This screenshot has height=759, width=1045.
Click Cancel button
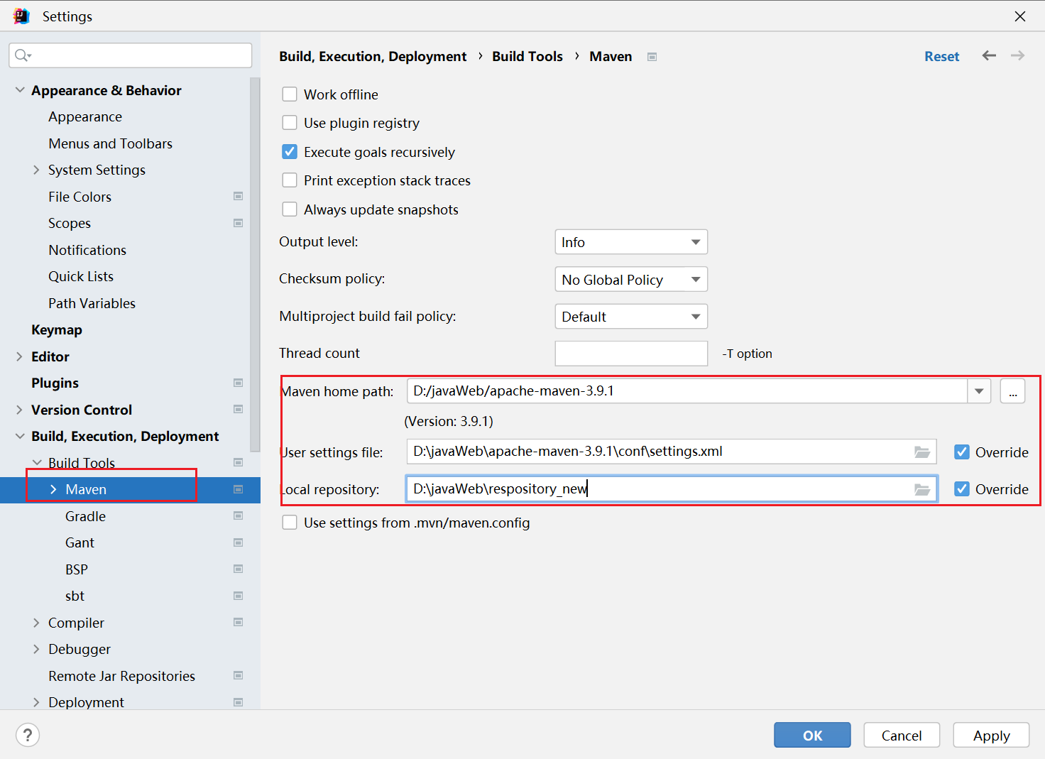pos(902,735)
